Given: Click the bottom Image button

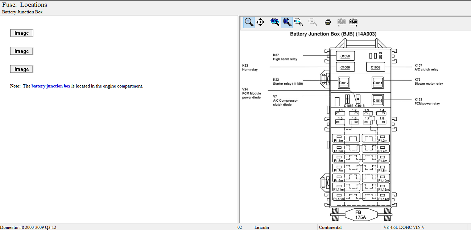Looking at the screenshot, I should [22, 69].
